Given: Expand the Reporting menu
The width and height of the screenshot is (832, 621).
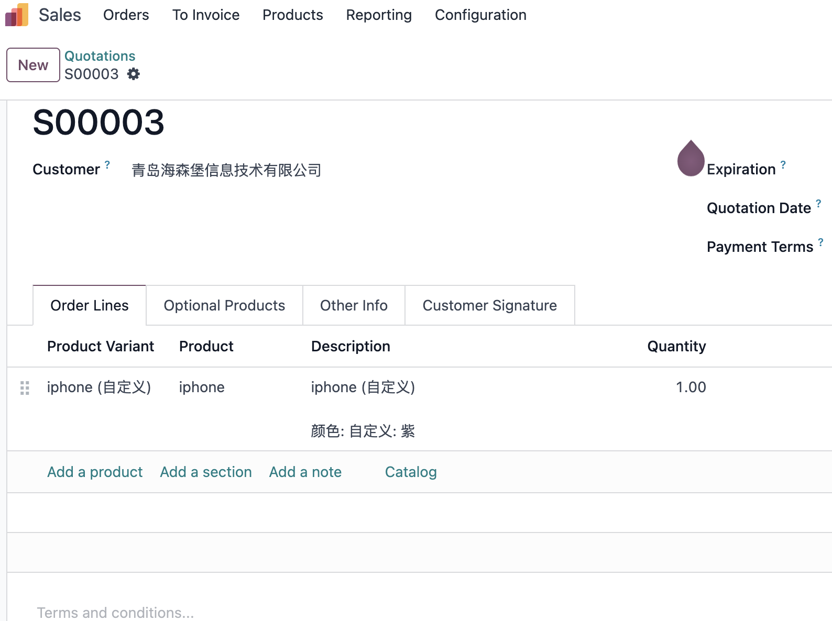Looking at the screenshot, I should [x=379, y=15].
